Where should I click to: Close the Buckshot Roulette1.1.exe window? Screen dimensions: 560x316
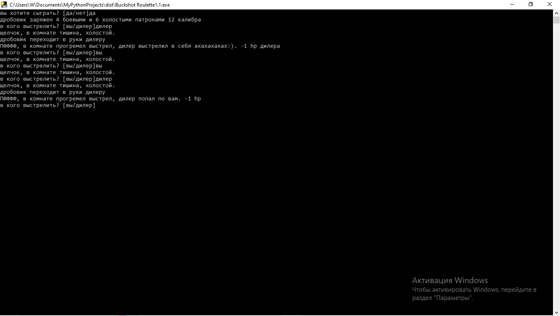(550, 5)
